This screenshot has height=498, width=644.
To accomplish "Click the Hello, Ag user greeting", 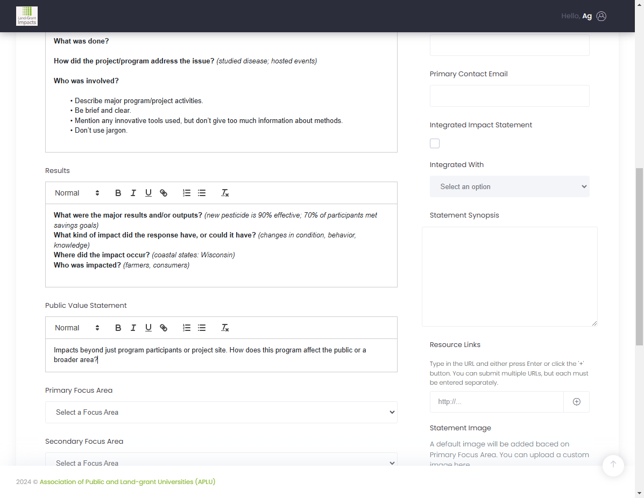I will pos(576,16).
